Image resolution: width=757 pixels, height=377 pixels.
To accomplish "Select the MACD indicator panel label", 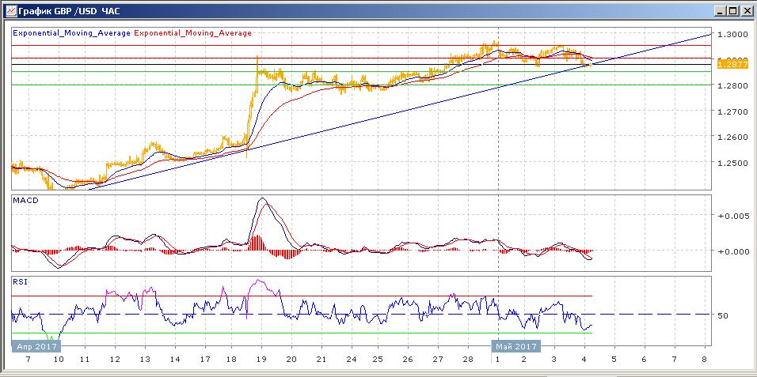I will point(26,201).
